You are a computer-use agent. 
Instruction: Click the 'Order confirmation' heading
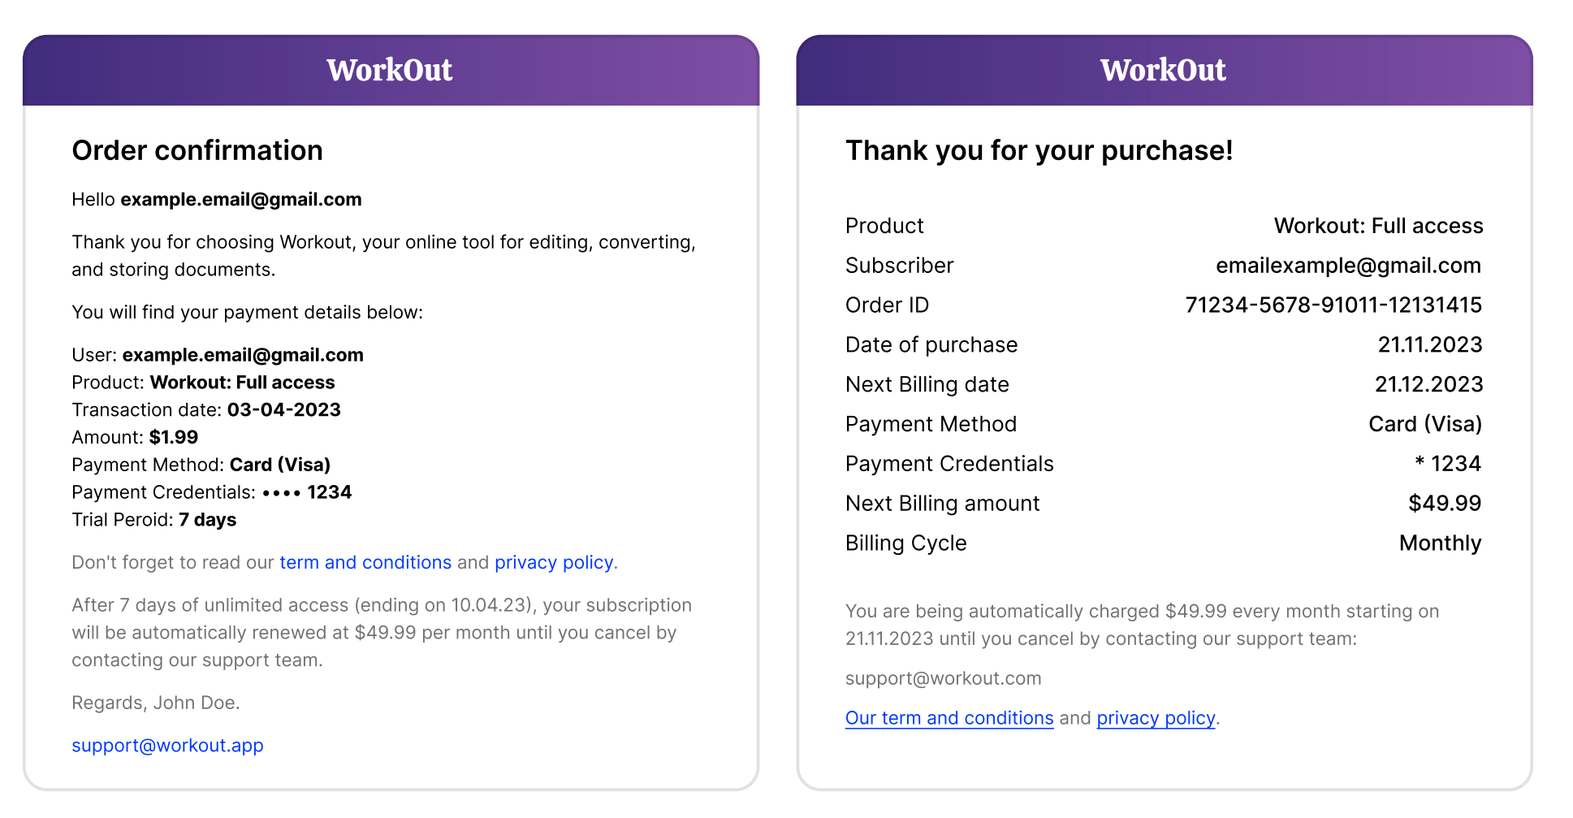[197, 150]
